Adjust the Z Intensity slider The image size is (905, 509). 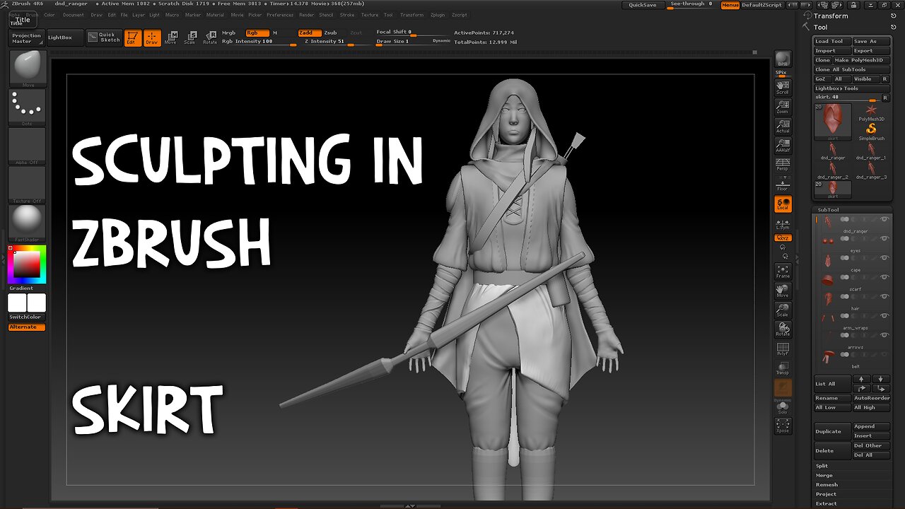pos(336,42)
